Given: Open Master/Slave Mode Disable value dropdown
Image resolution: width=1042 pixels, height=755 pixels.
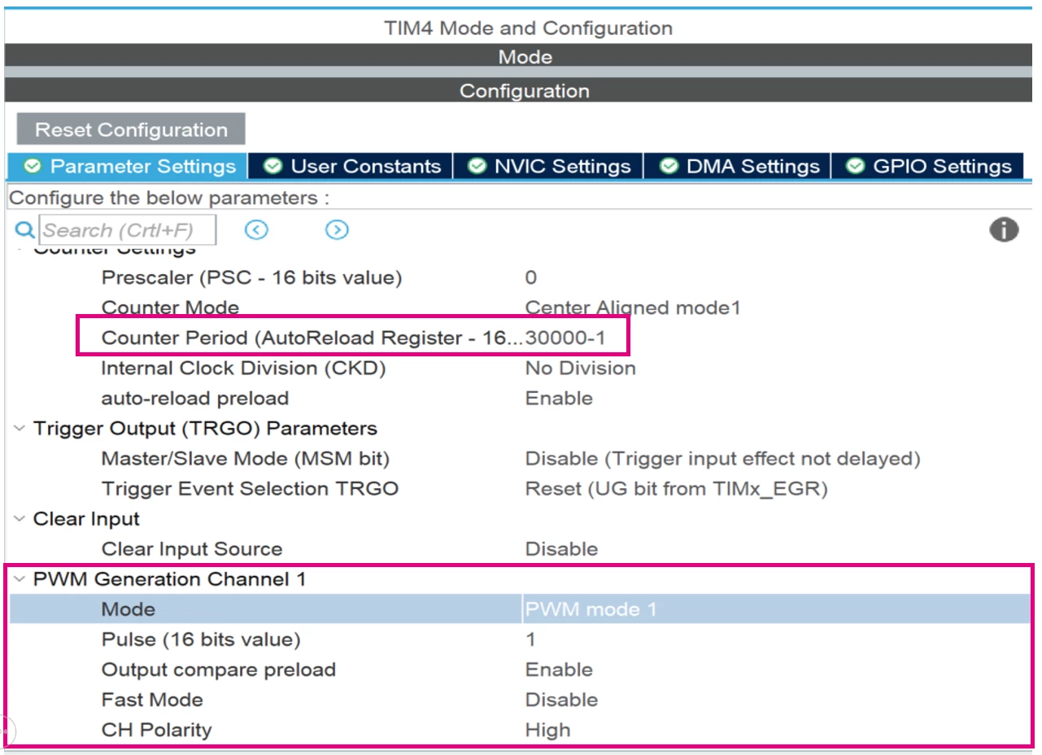Looking at the screenshot, I should coord(723,459).
